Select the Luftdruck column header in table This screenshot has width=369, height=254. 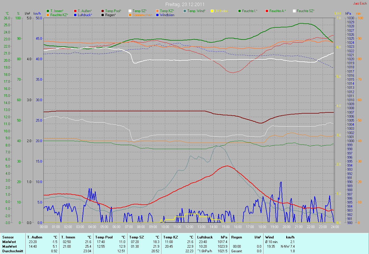pos(204,237)
